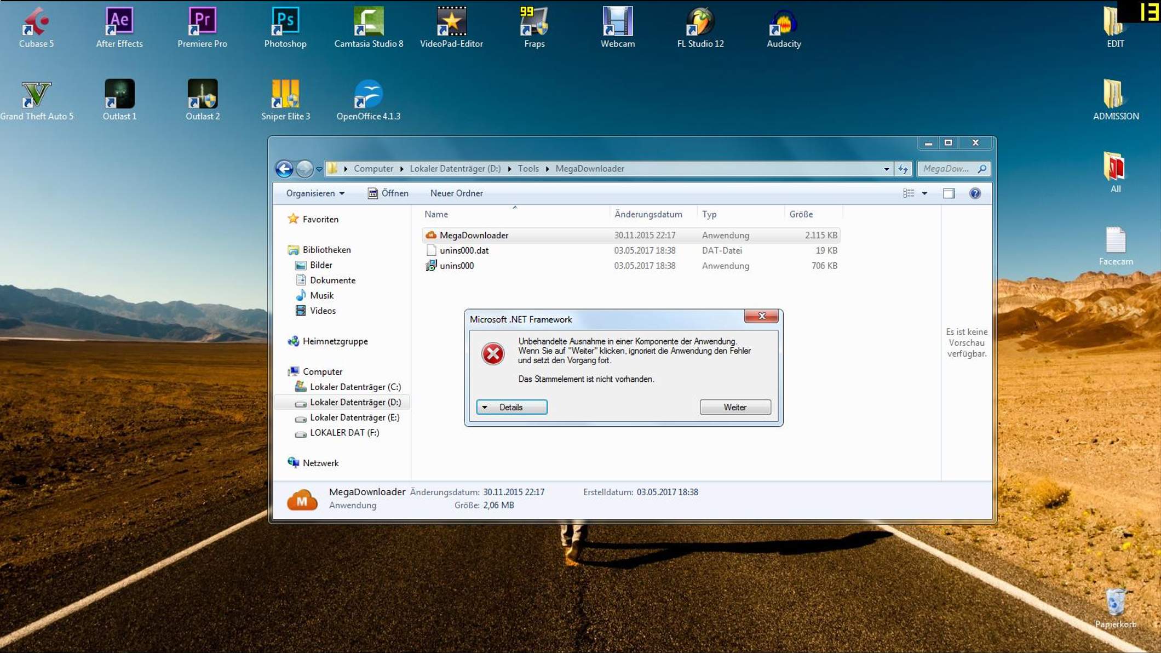The height and width of the screenshot is (653, 1161).
Task: Toggle the preview pane in Explorer
Action: (949, 193)
